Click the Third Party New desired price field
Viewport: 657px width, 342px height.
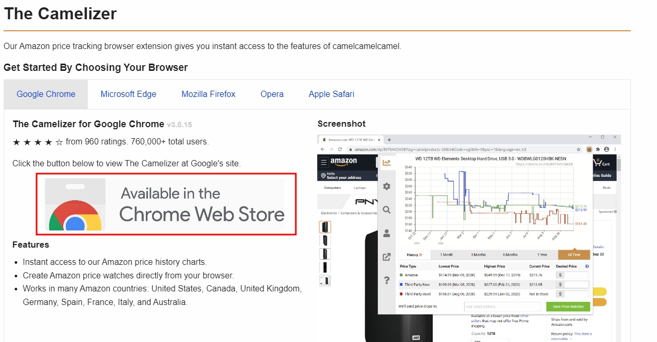pos(575,285)
